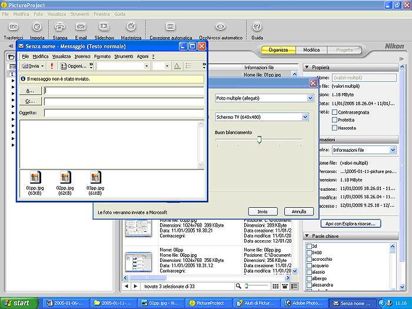Click the folder icon in left panel
412x309 pixels.
pyautogui.click(x=11, y=57)
